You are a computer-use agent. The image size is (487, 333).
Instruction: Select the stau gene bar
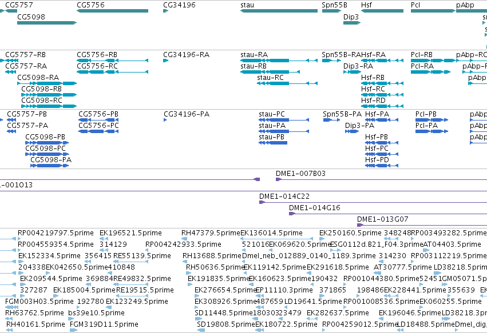pyautogui.click(x=279, y=11)
